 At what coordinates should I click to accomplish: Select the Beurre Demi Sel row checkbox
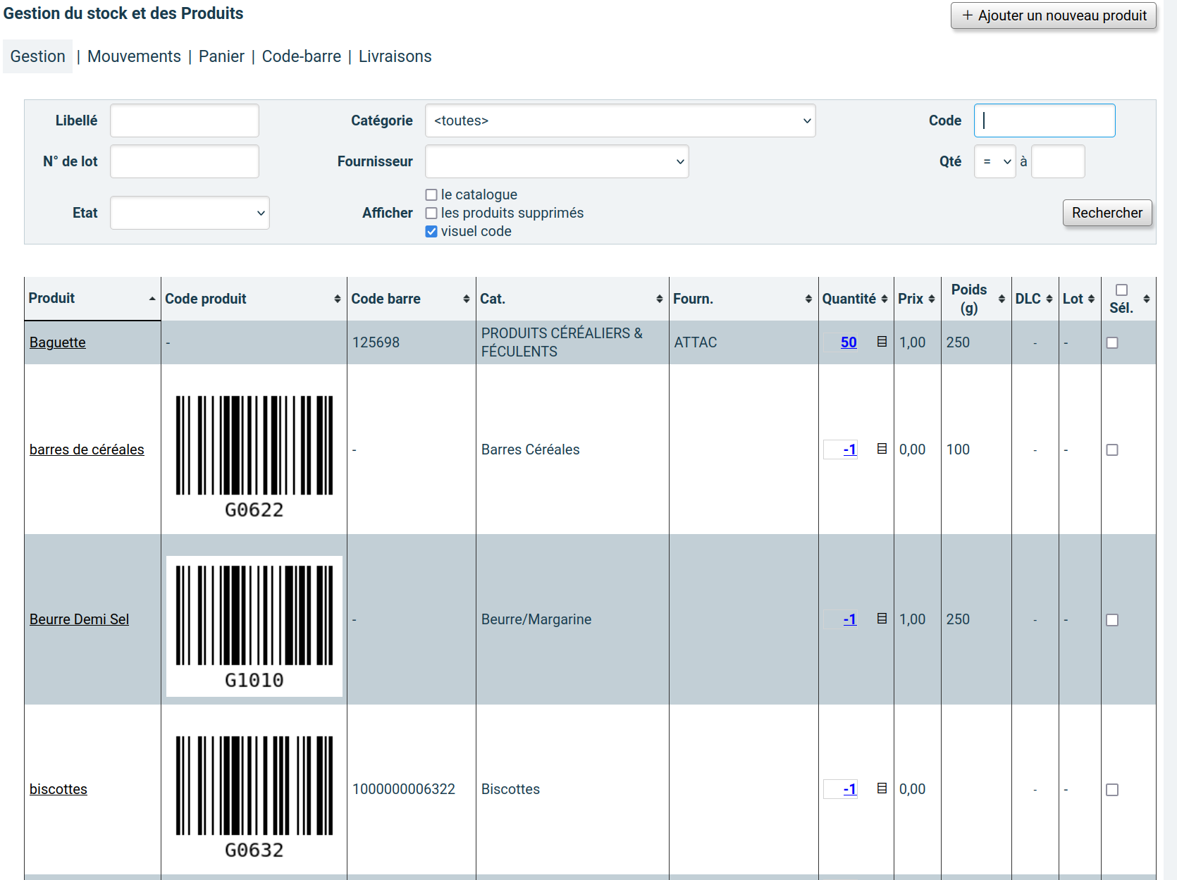pos(1112,620)
